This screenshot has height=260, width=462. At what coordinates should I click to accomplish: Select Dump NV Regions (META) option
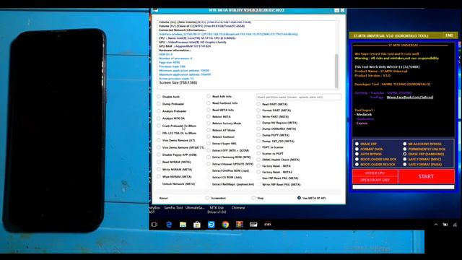coord(277,123)
